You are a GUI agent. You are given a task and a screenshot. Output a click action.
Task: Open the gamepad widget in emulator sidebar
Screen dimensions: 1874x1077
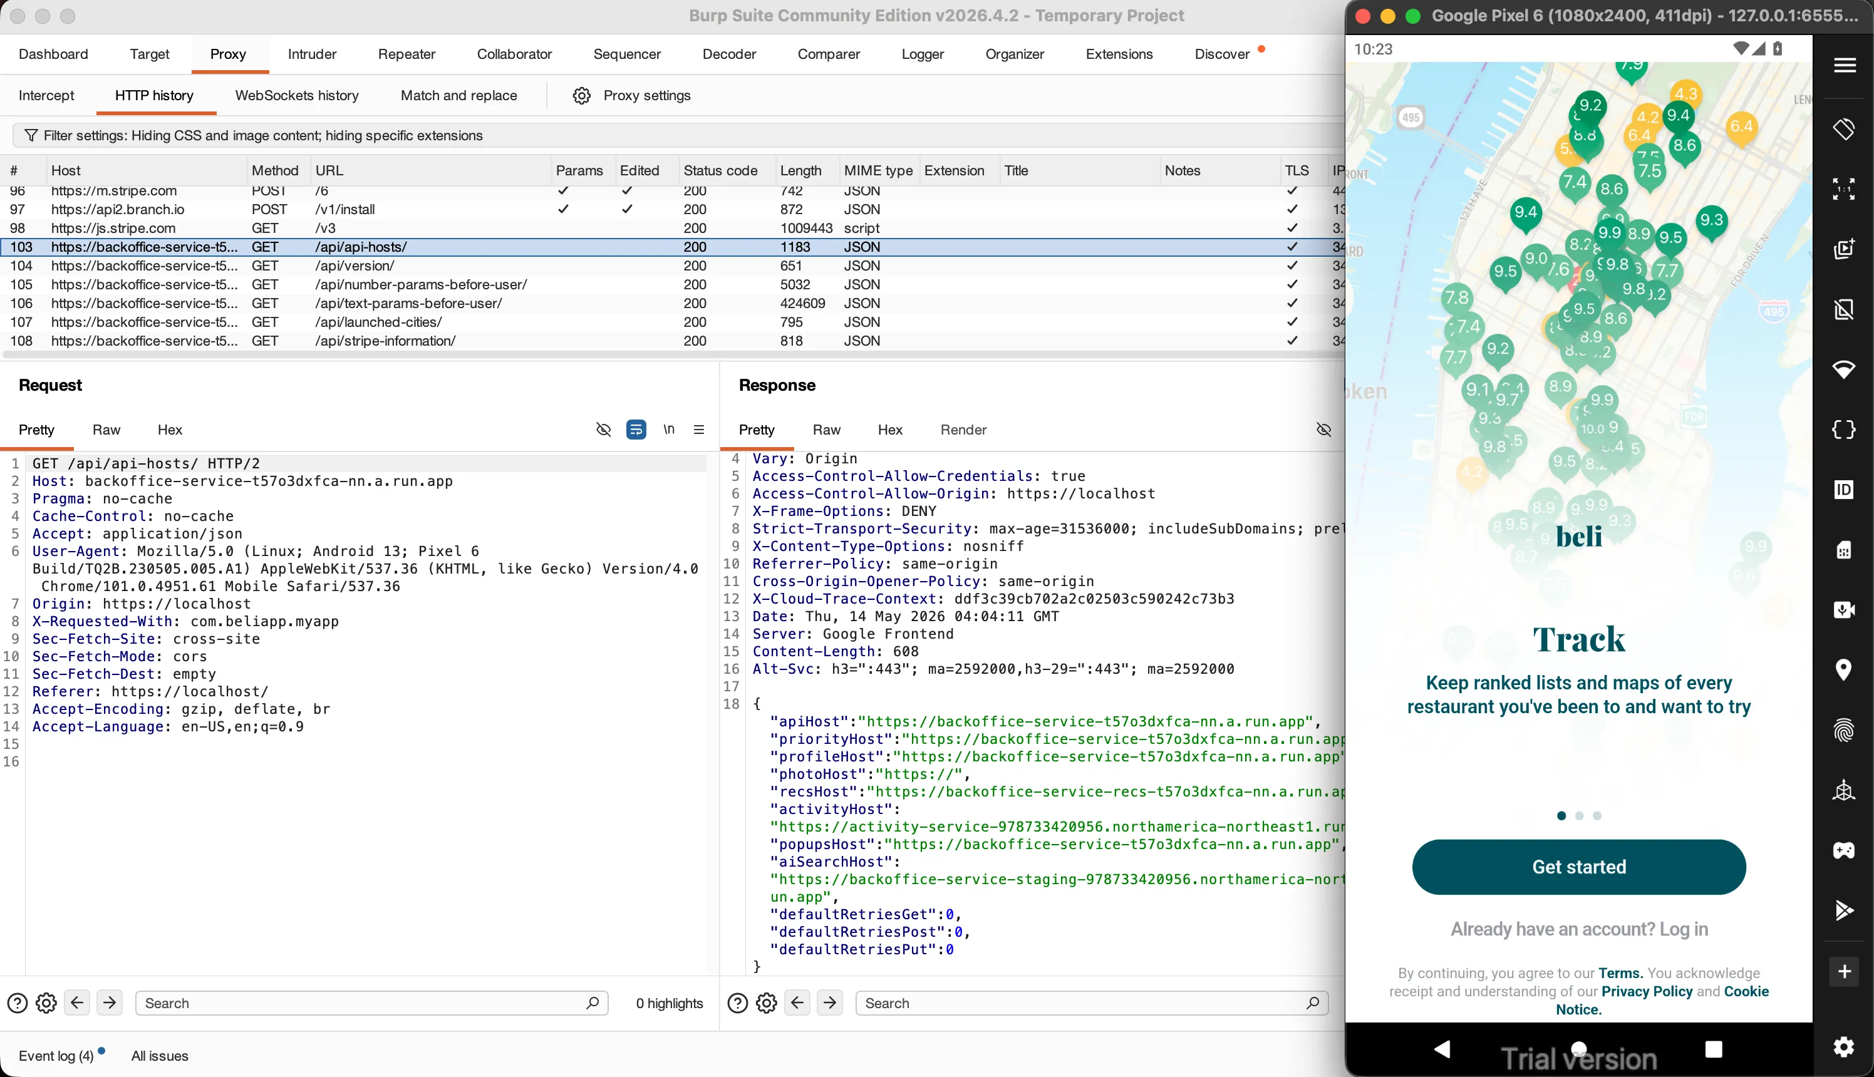click(x=1845, y=851)
